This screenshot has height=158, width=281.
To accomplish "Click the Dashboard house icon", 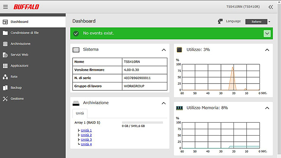I will (x=5, y=22).
